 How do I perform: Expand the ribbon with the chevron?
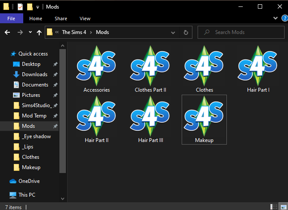276,18
